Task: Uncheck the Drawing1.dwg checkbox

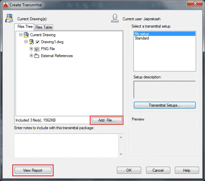Action: click(x=37, y=42)
